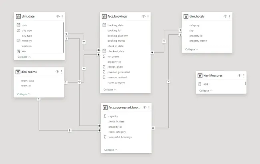Click the dim_rooms table header icon

18,72
